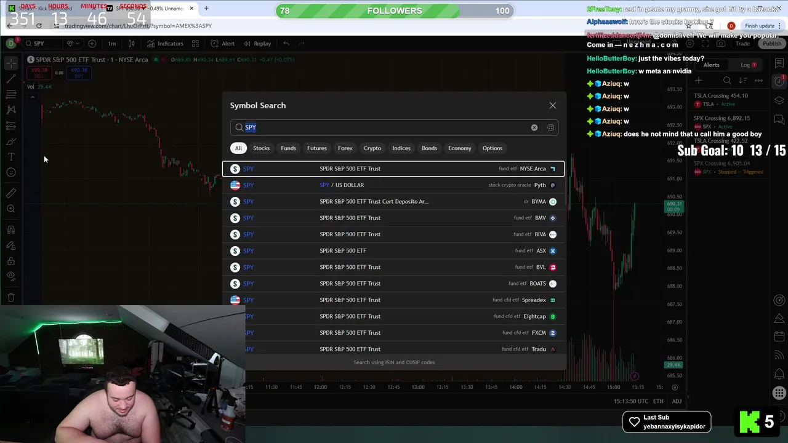Open the 1m interval dropdown
This screenshot has height=443, width=788.
coord(112,44)
